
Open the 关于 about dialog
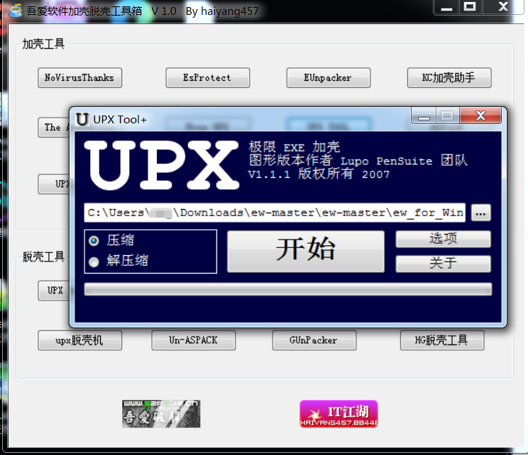coord(443,264)
